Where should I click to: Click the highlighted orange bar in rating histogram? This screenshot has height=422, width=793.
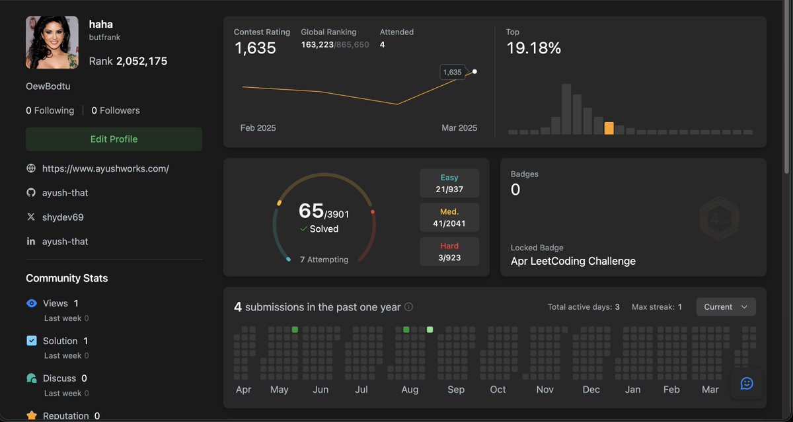609,128
